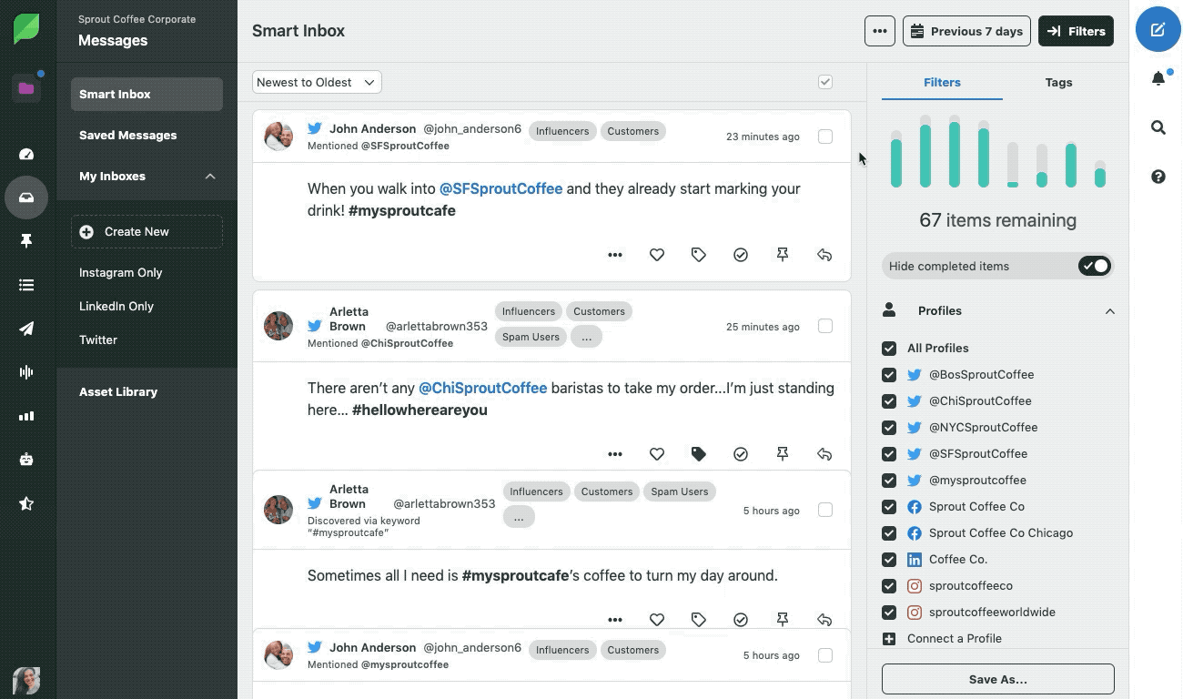
Task: Open Smart Inbox in Messages menu
Action: (147, 94)
